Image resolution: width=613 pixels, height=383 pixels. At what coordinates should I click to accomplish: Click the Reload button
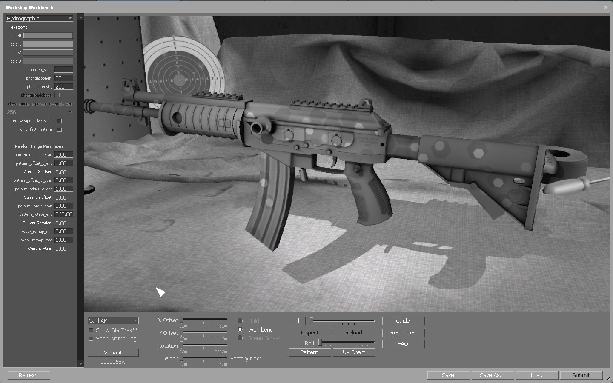(354, 333)
